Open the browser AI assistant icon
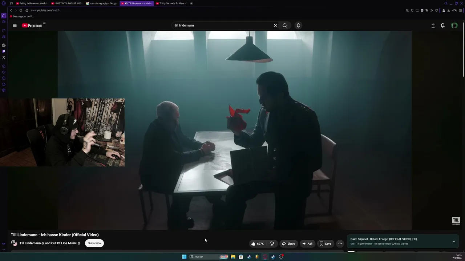Image resolution: width=465 pixels, height=261 pixels. coord(455,10)
